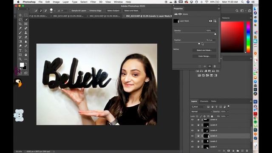Open the brush picker dropdown arrow

55,11
